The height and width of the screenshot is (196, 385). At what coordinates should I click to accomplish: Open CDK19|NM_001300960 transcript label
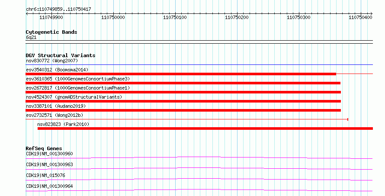[49, 154]
